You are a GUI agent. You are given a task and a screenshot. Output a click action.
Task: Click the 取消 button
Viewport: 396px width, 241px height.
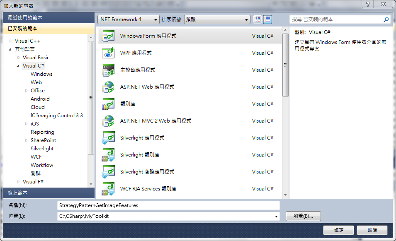tap(372, 230)
